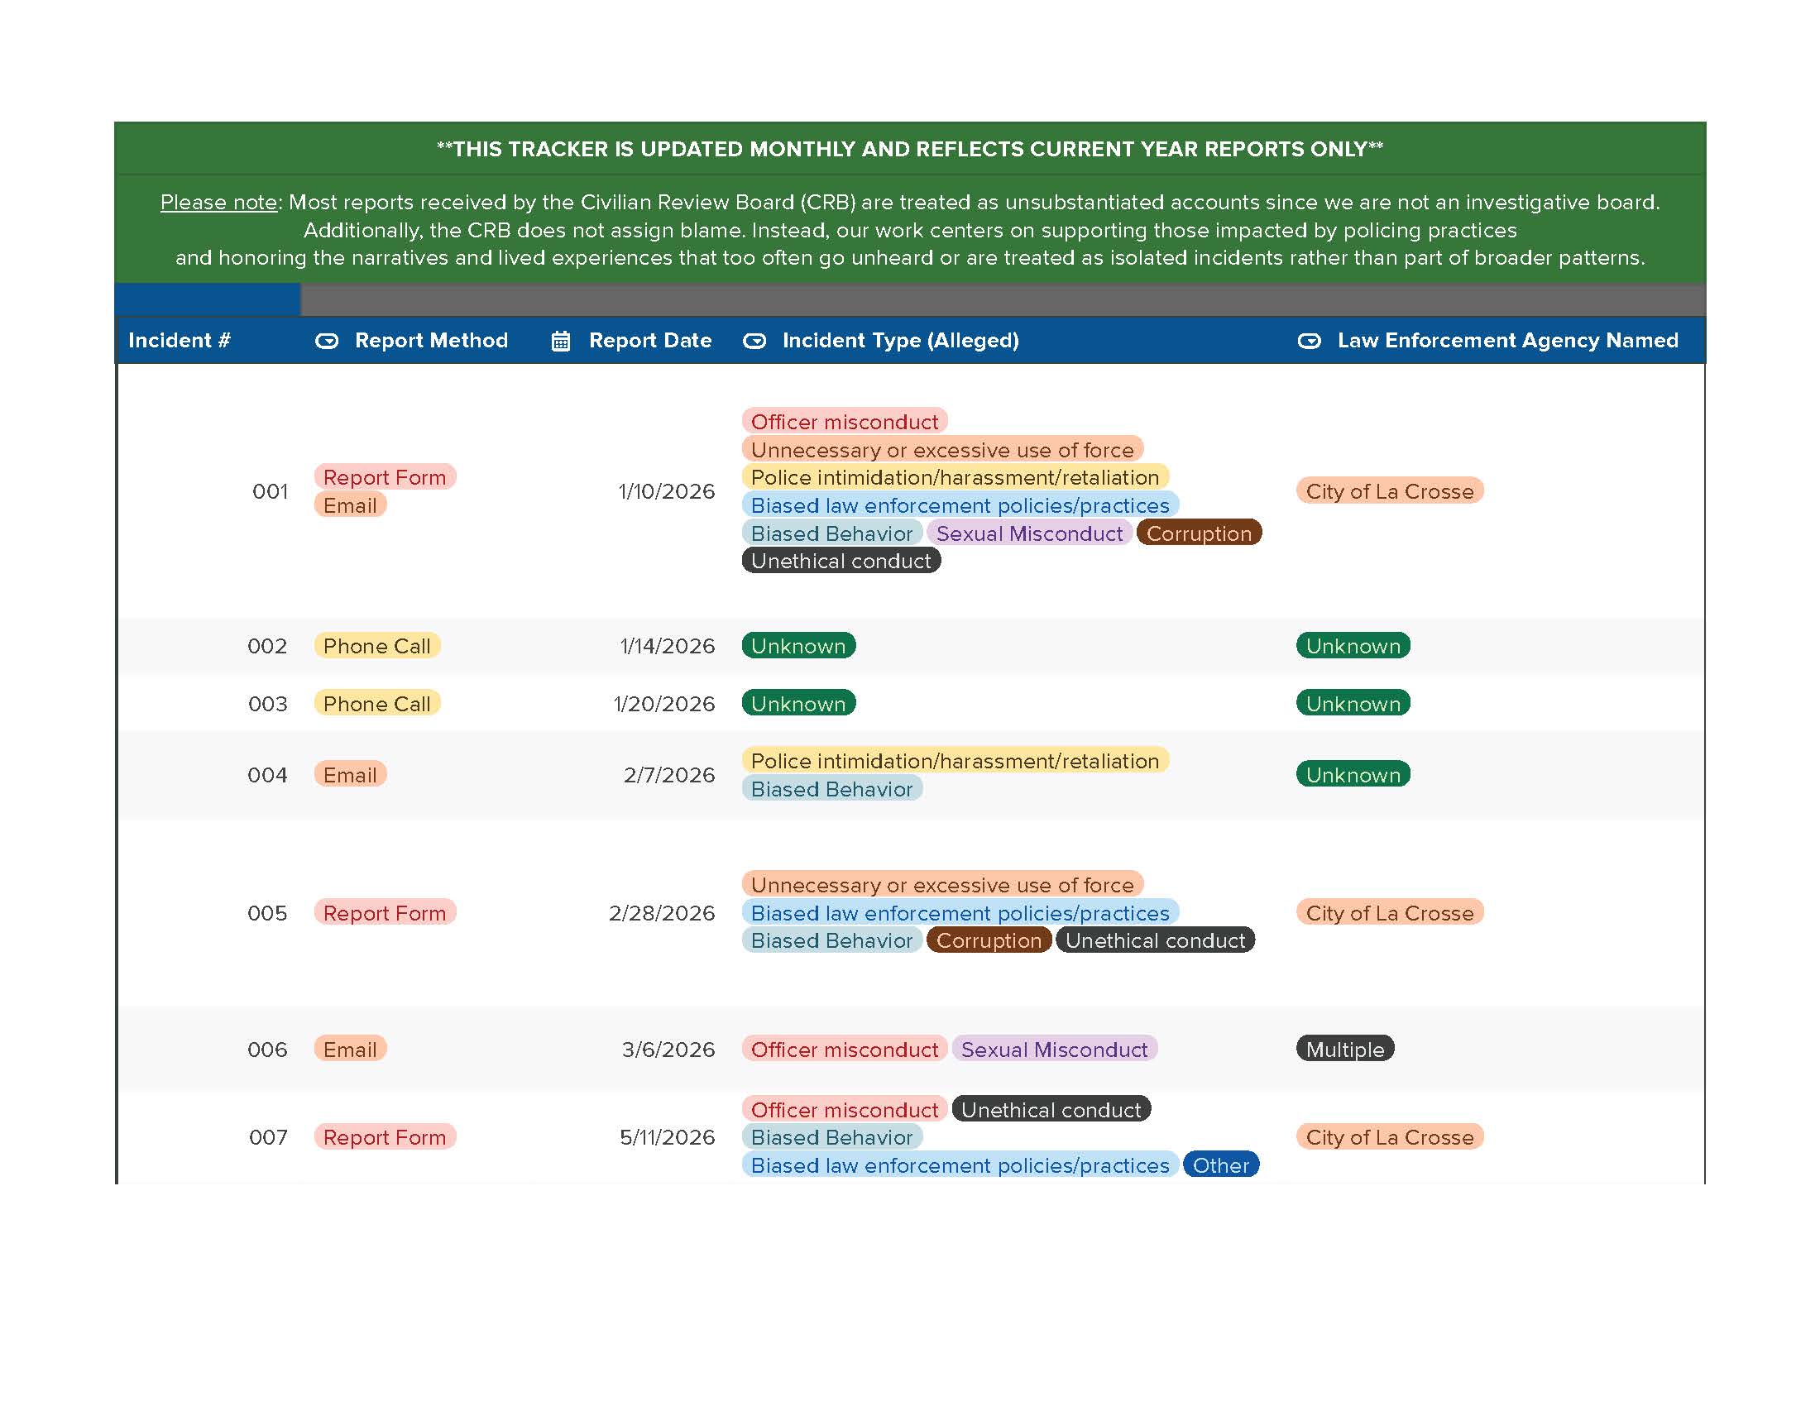This screenshot has width=1820, height=1406.
Task: Select incident number 004
Action: click(x=267, y=776)
